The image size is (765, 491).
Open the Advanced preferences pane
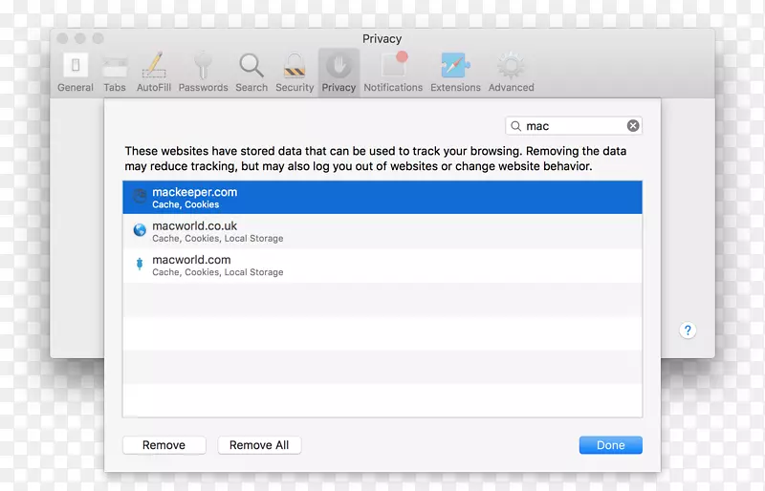pyautogui.click(x=511, y=73)
